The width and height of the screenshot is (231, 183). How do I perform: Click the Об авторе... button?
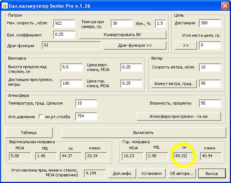point(181,173)
